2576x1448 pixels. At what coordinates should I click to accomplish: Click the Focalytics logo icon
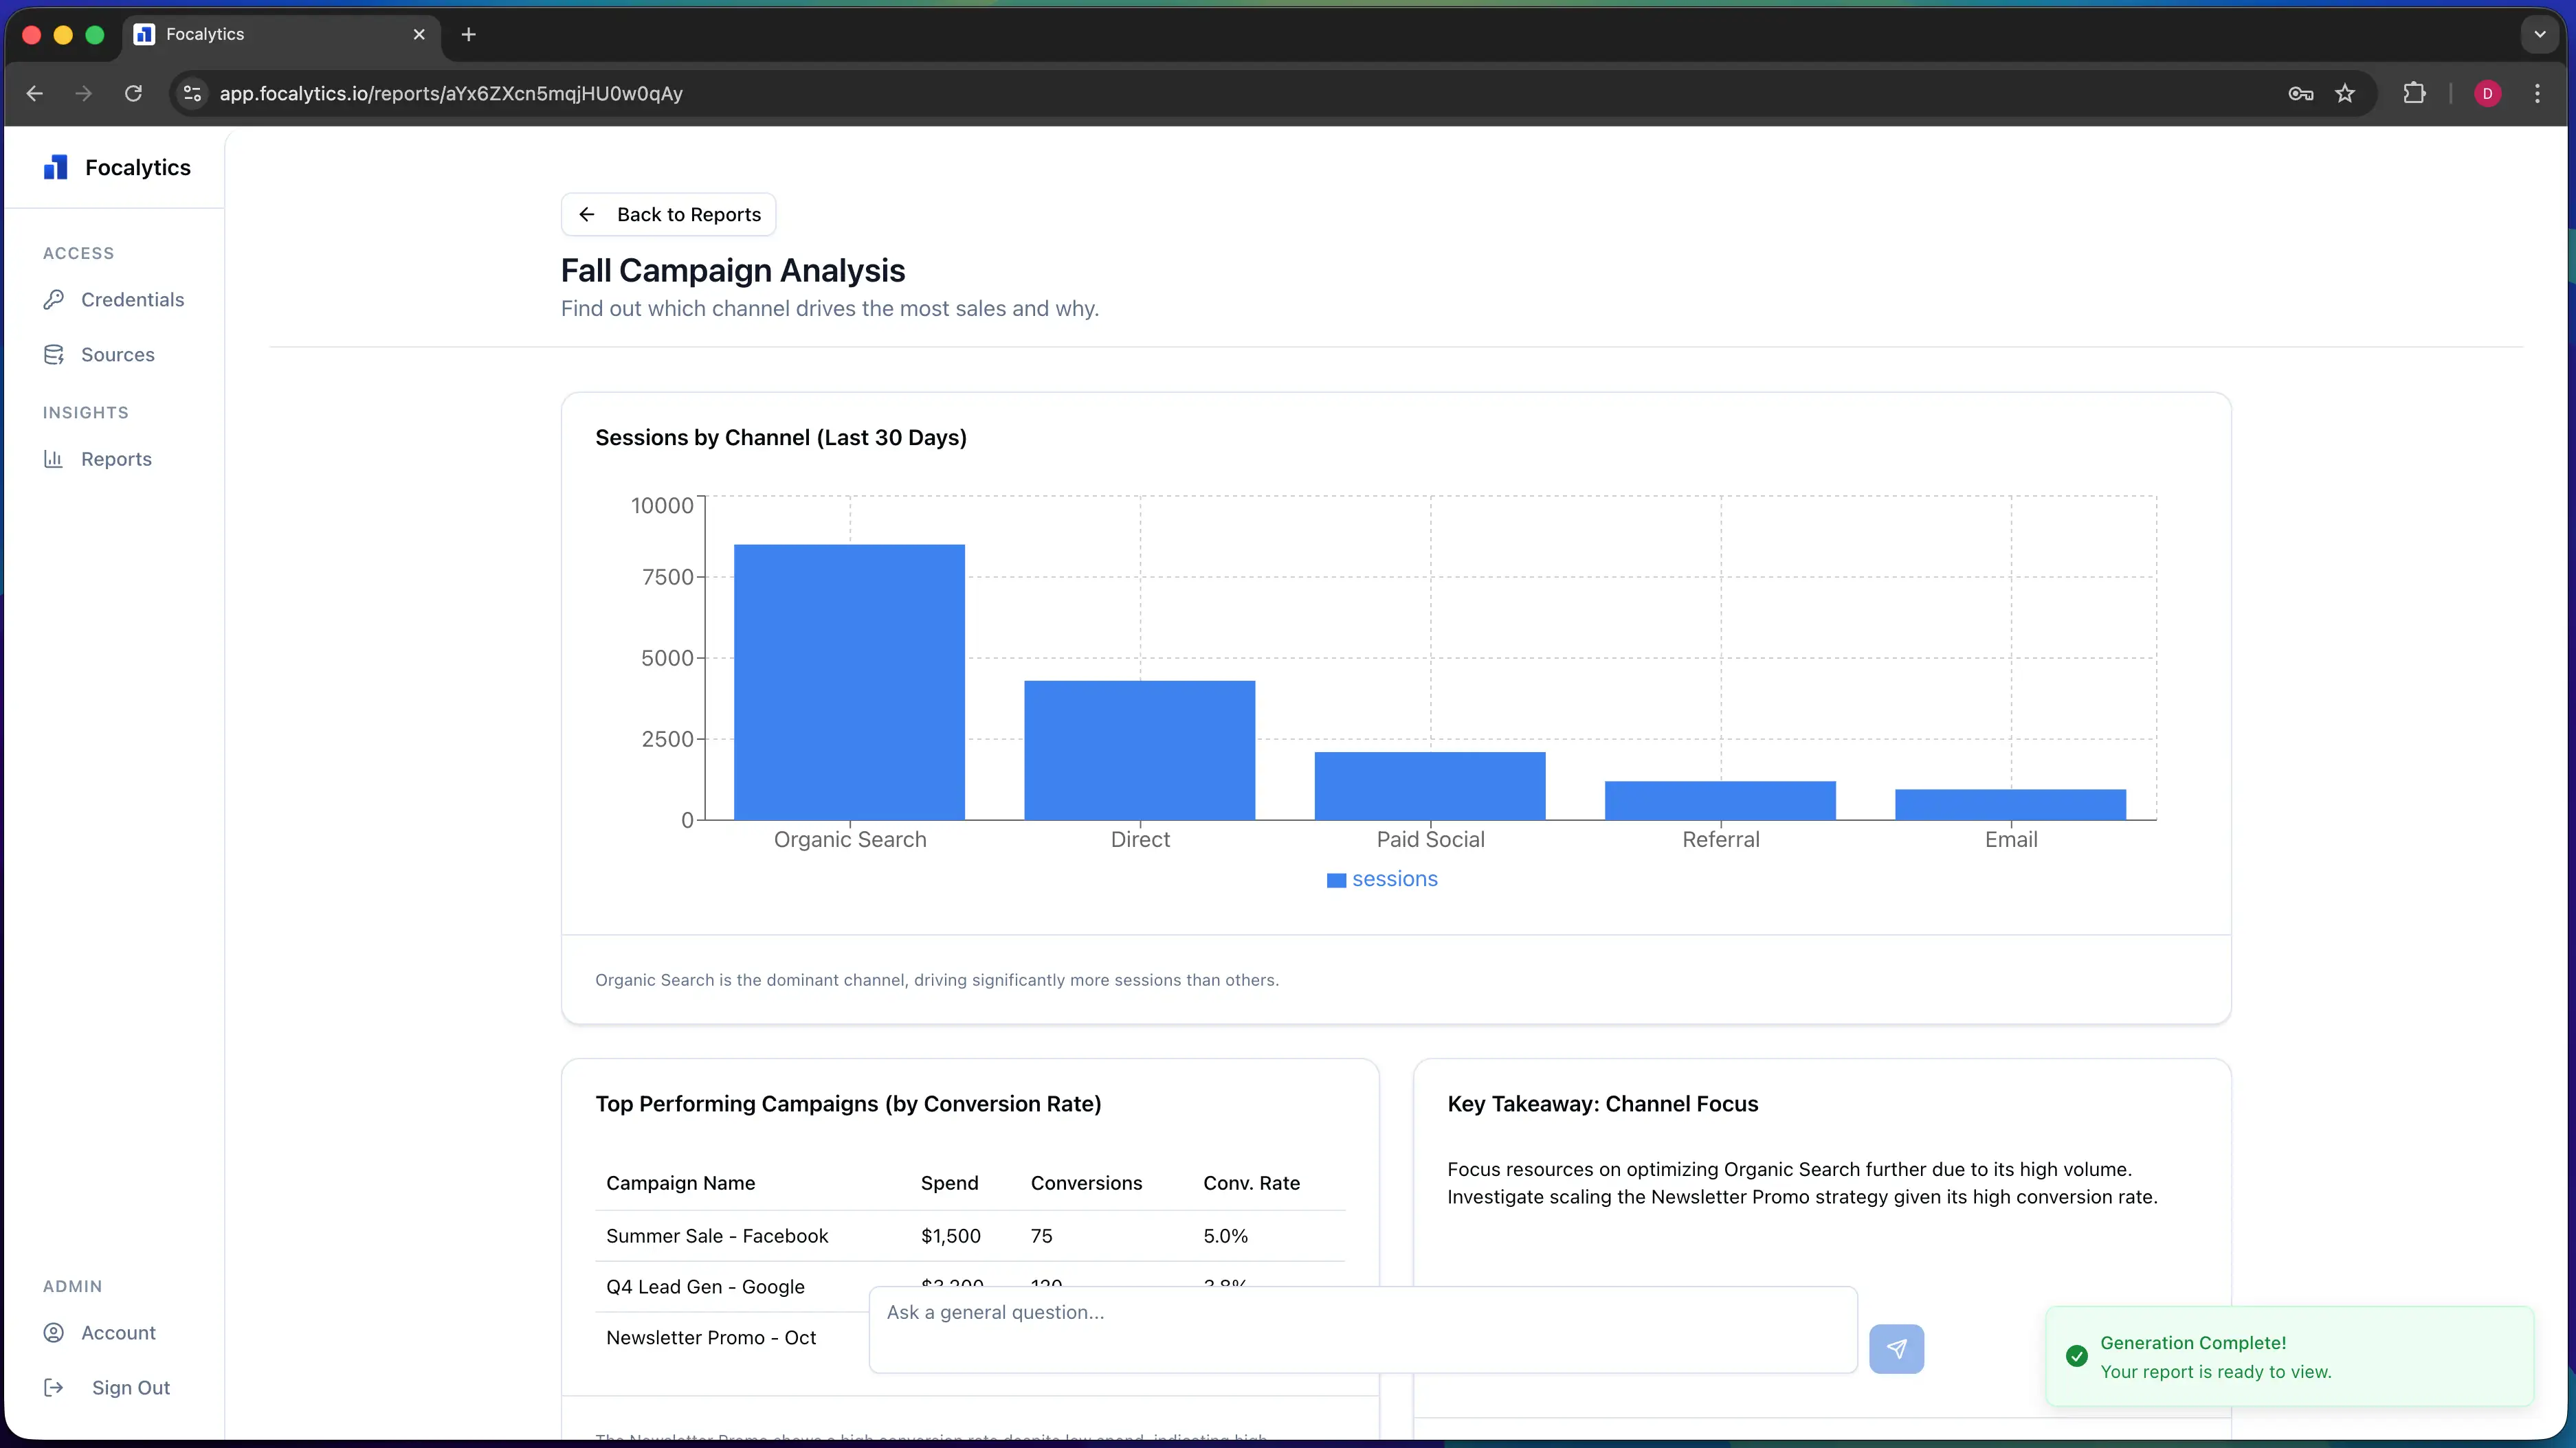(x=56, y=167)
